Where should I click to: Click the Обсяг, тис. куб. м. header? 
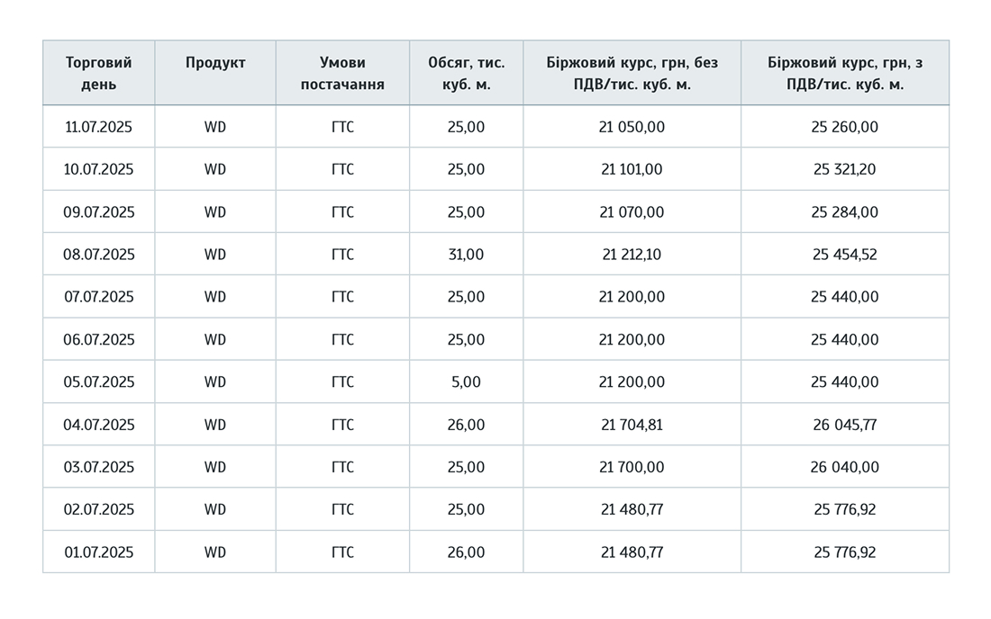(467, 73)
